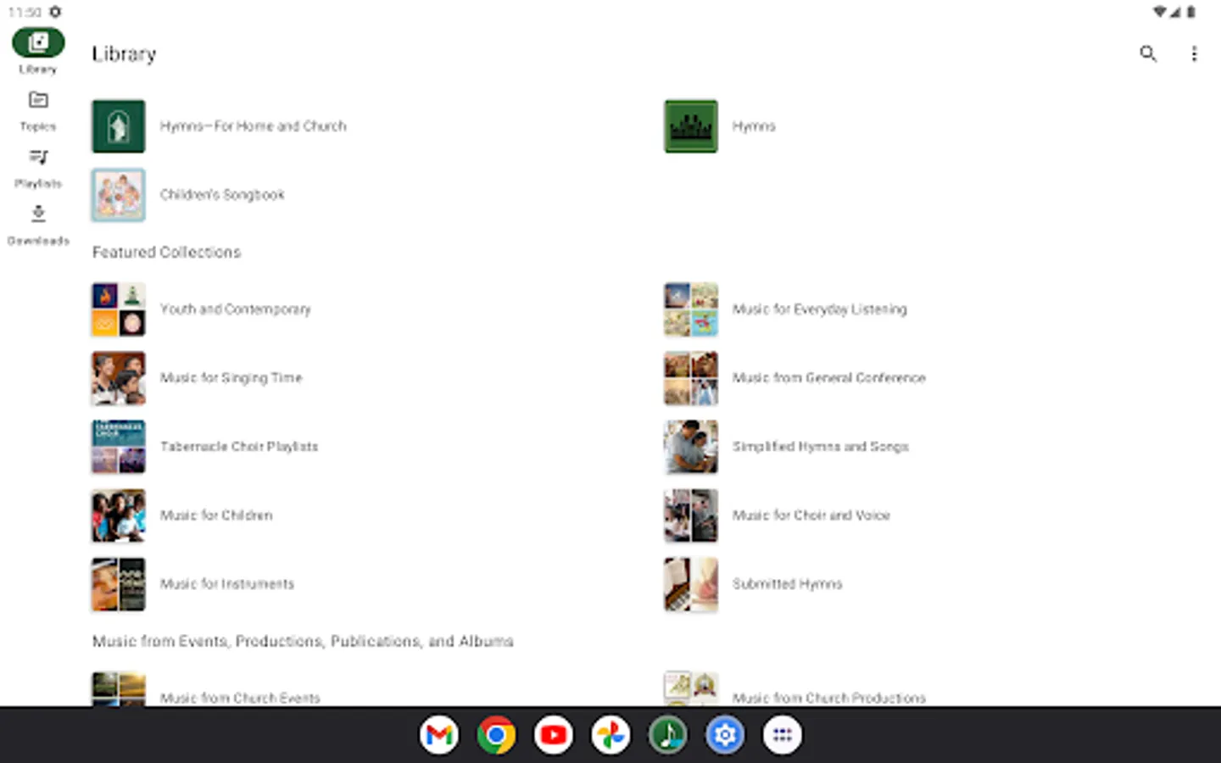Select the Youth and Contemporary collection
This screenshot has width=1221, height=763.
[x=118, y=309]
